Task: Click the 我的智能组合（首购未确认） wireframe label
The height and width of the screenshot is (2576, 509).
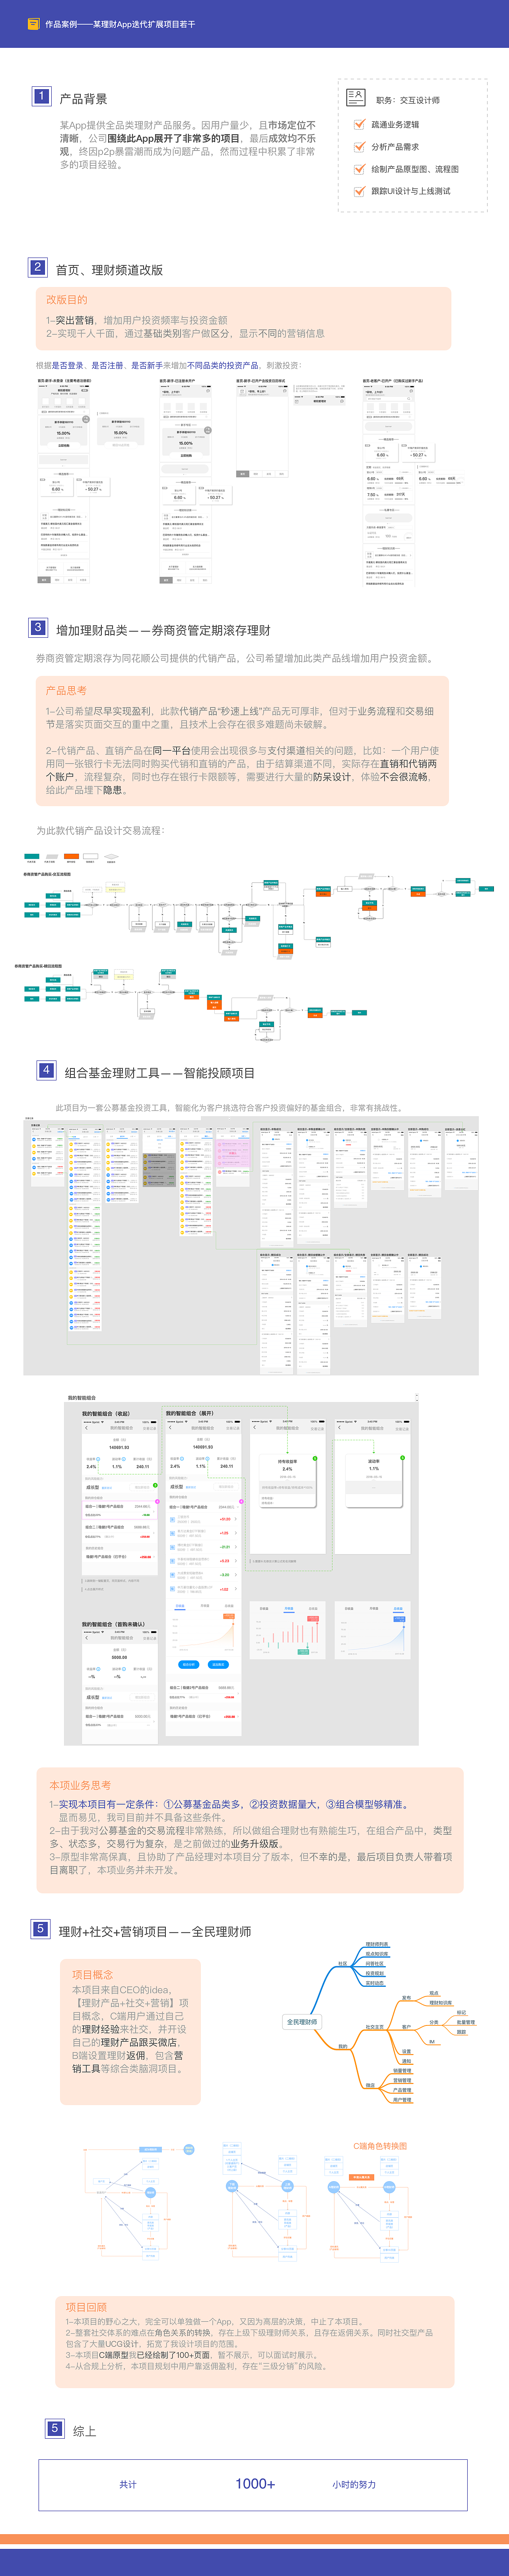Action: point(114,1624)
